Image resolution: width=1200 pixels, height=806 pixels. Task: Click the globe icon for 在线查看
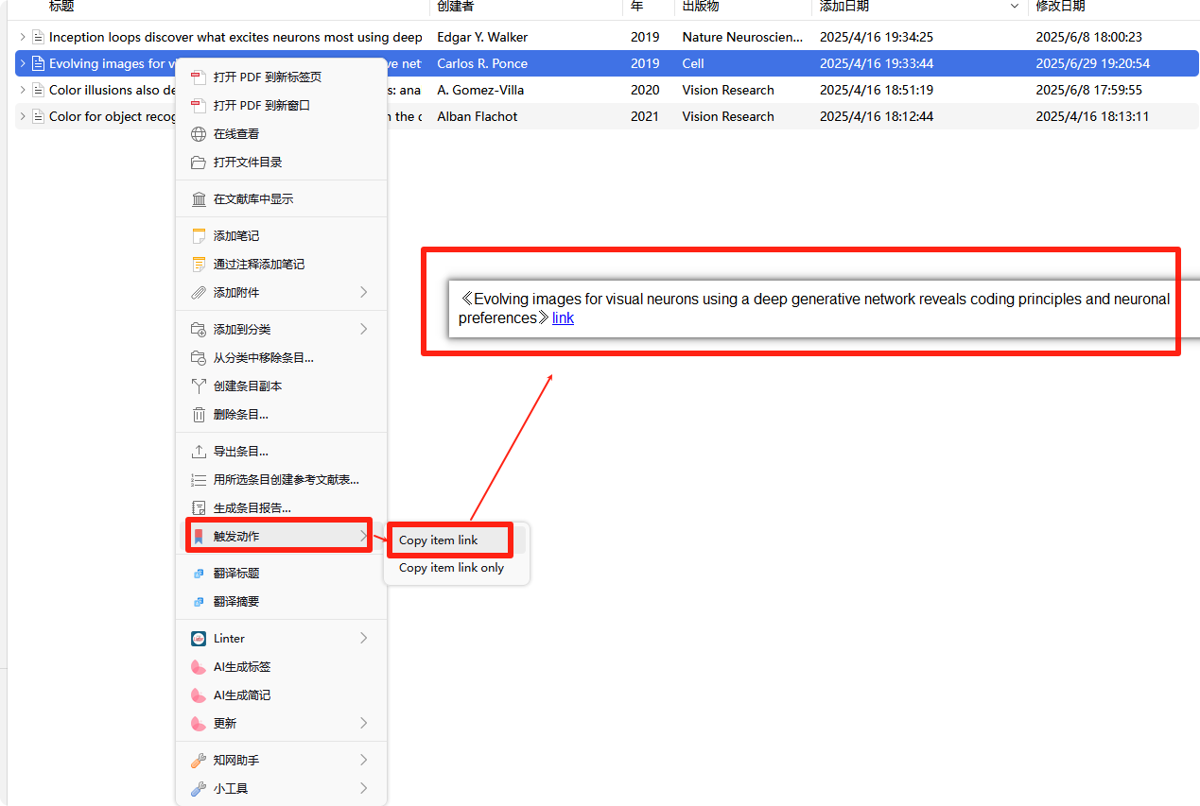(x=199, y=134)
